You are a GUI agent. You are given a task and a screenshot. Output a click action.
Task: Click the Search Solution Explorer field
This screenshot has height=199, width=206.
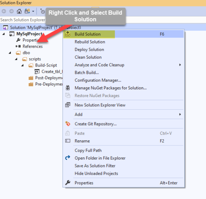(23, 20)
